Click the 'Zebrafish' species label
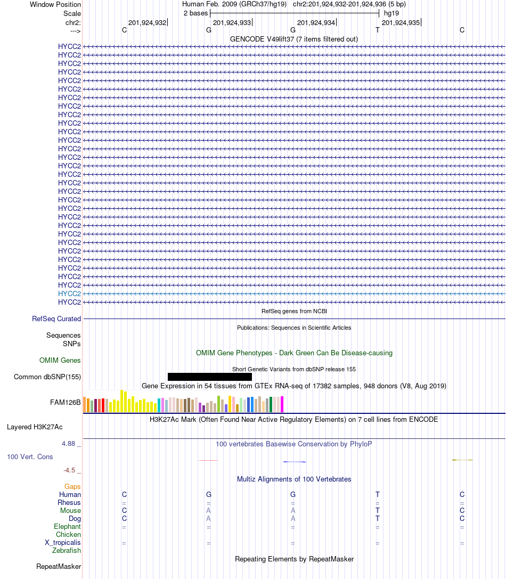 (67, 551)
